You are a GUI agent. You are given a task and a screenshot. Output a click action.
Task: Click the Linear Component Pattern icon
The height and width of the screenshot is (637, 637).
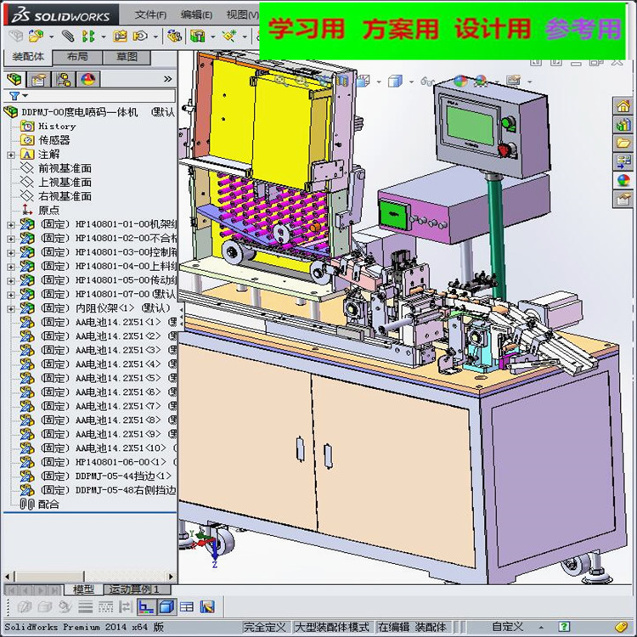click(x=88, y=37)
